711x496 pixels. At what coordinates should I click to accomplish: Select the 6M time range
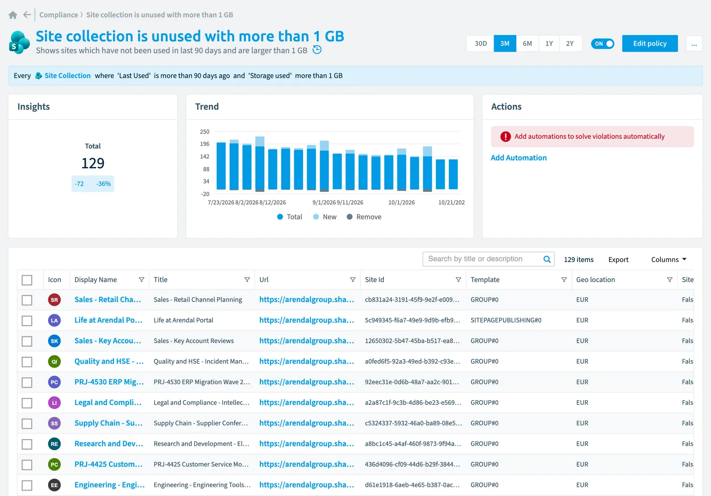point(527,44)
